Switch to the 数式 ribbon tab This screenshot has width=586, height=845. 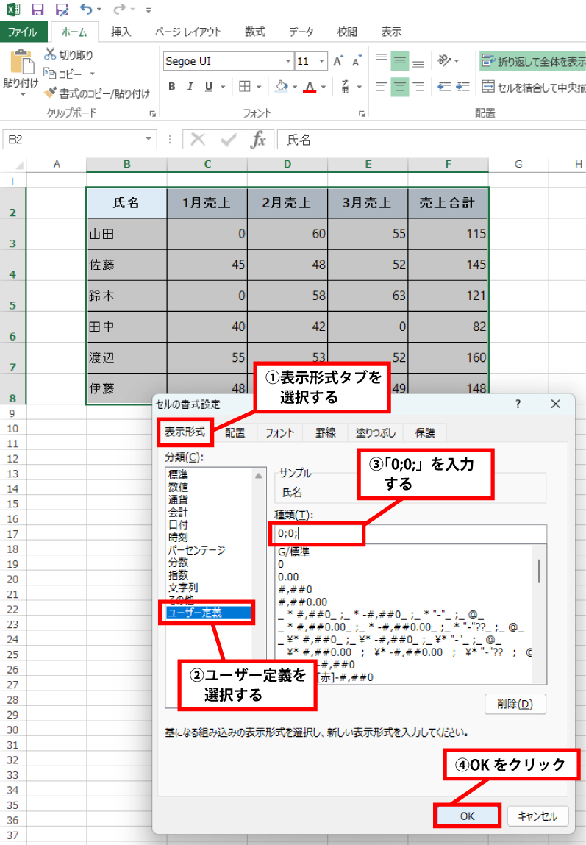click(x=254, y=32)
